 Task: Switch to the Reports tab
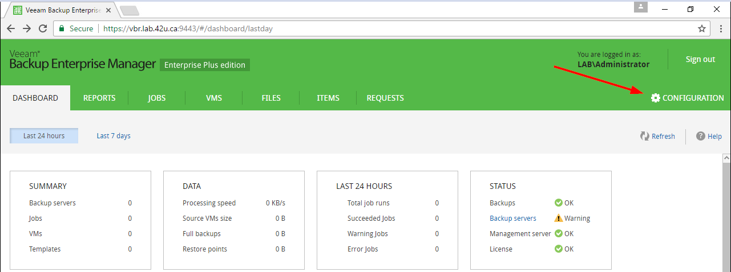pyautogui.click(x=99, y=98)
